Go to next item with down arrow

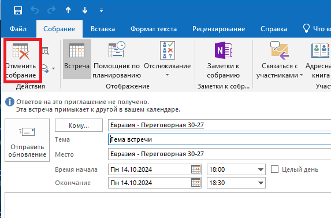(x=85, y=10)
